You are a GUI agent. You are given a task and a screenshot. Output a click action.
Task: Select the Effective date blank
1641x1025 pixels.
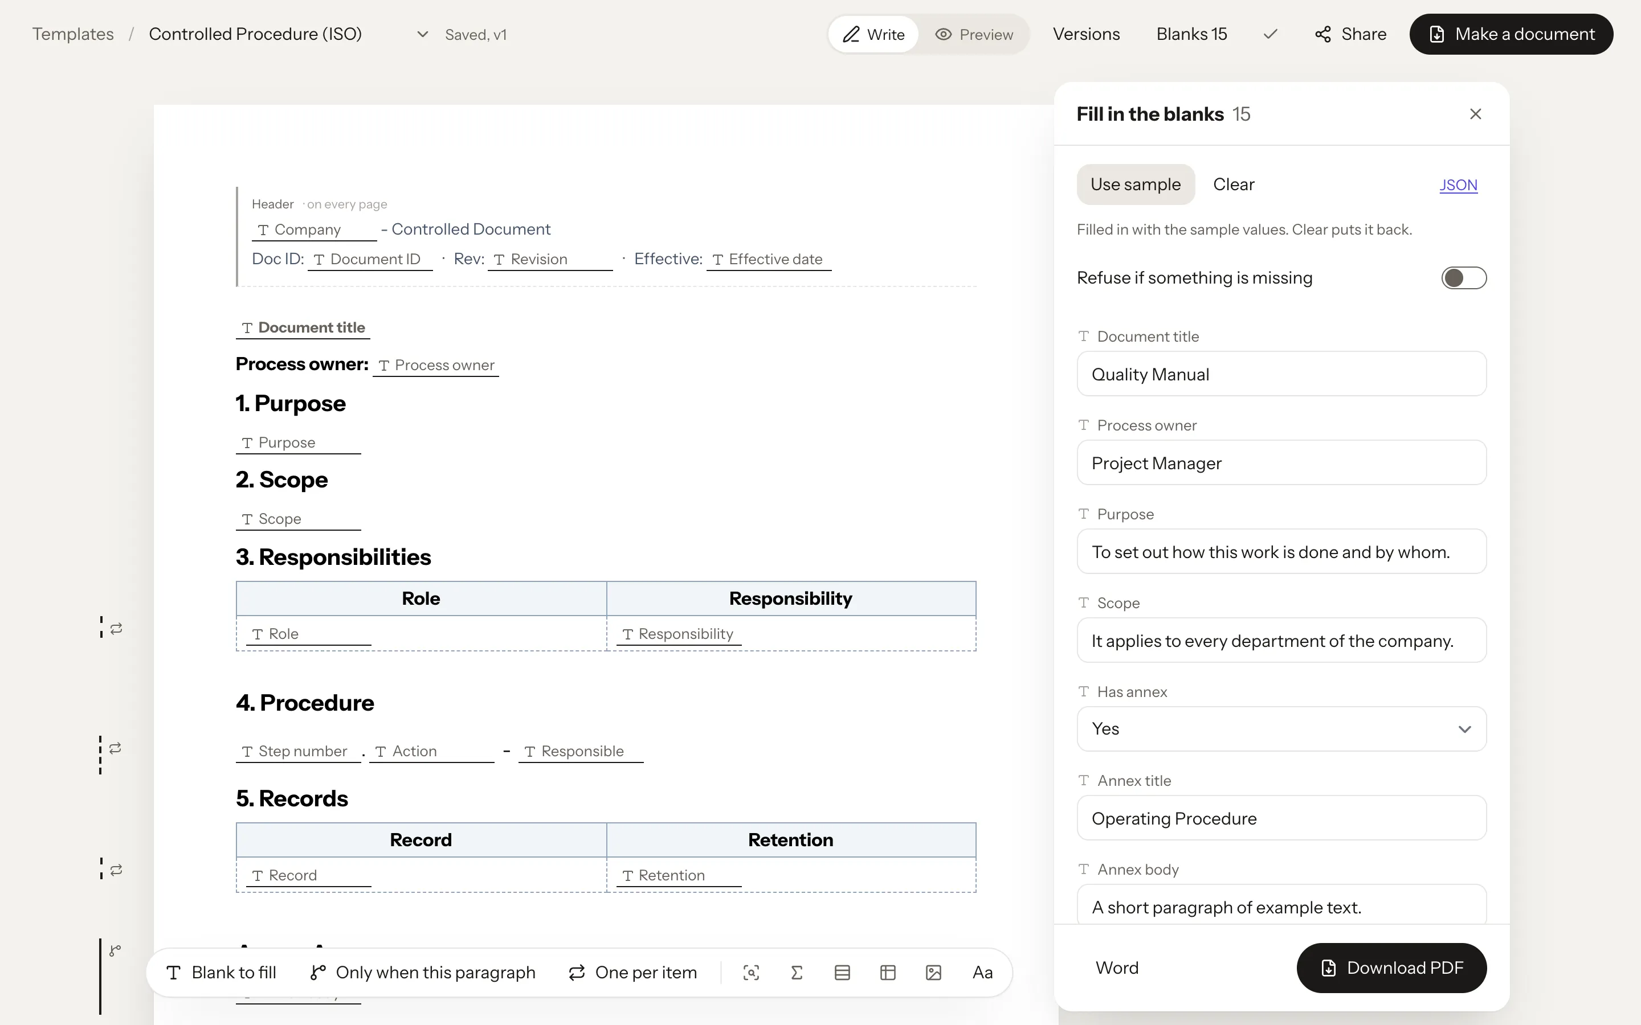click(768, 260)
